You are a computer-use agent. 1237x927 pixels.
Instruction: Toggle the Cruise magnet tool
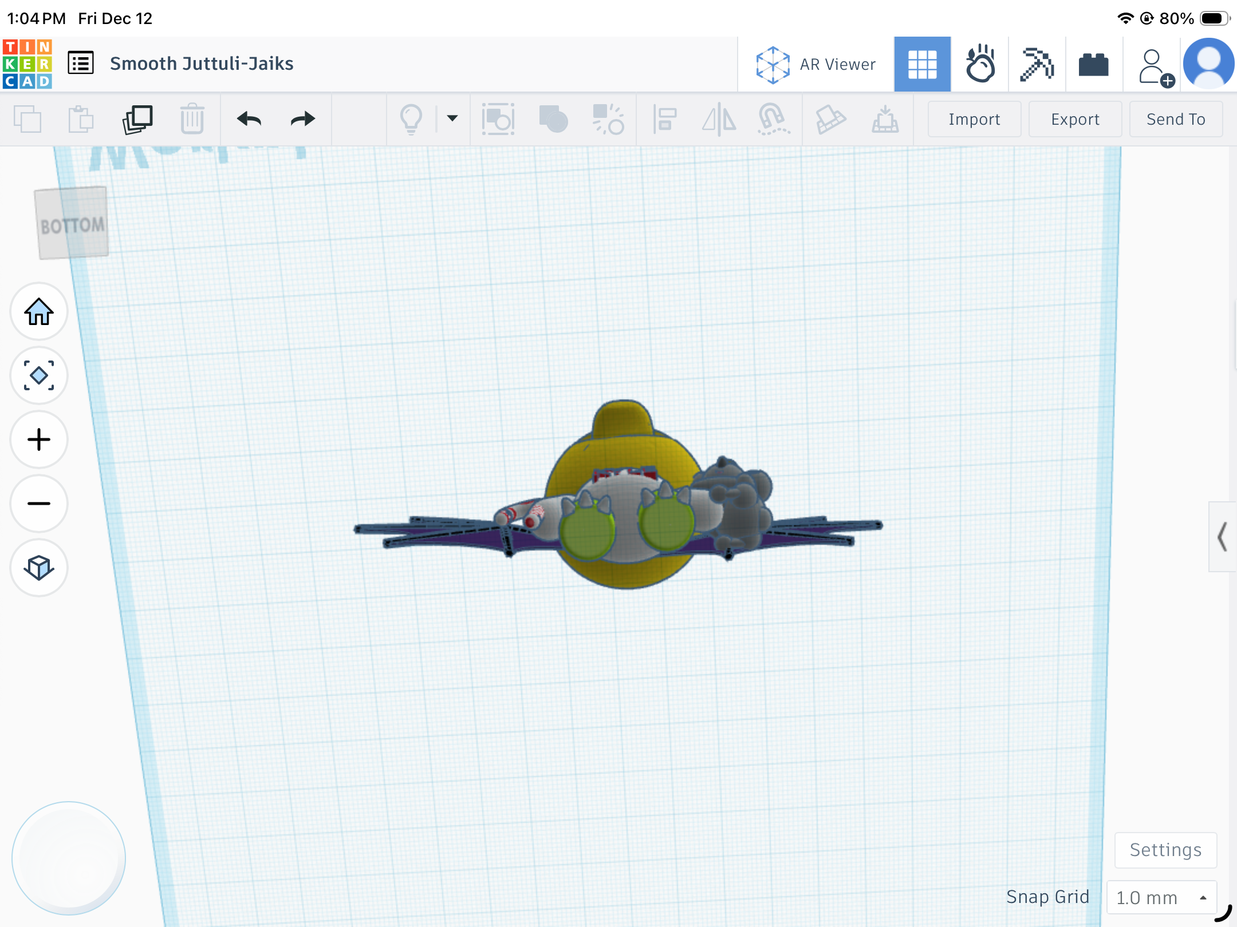tap(773, 119)
